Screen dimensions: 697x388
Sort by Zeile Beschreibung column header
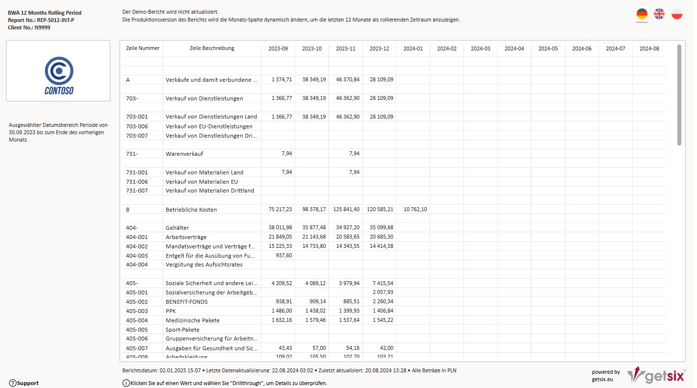[212, 48]
